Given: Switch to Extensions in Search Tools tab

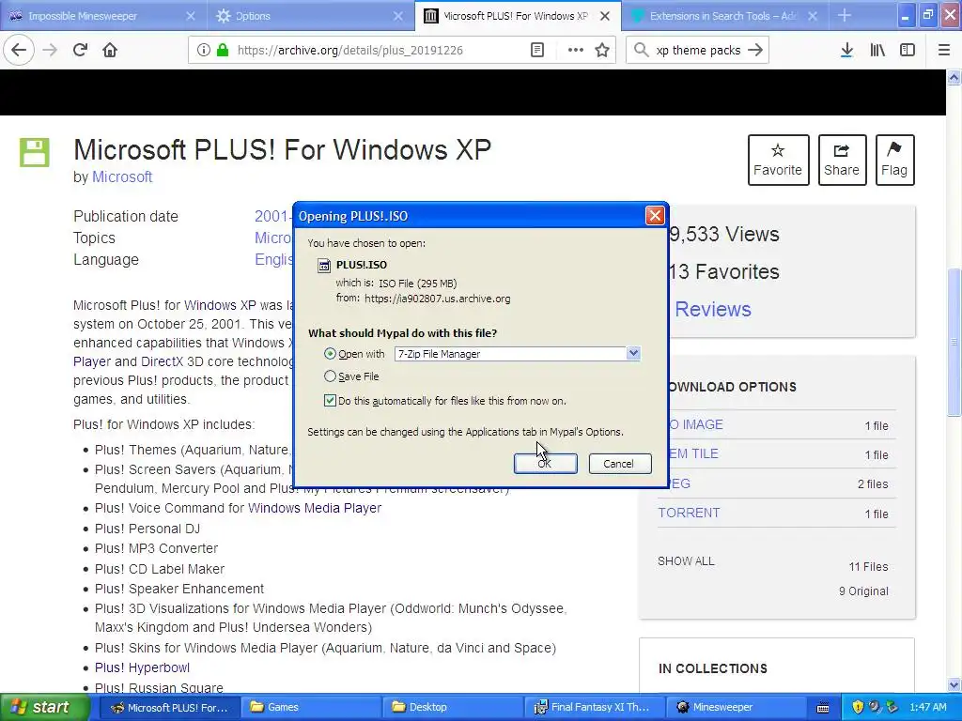Looking at the screenshot, I should [722, 16].
